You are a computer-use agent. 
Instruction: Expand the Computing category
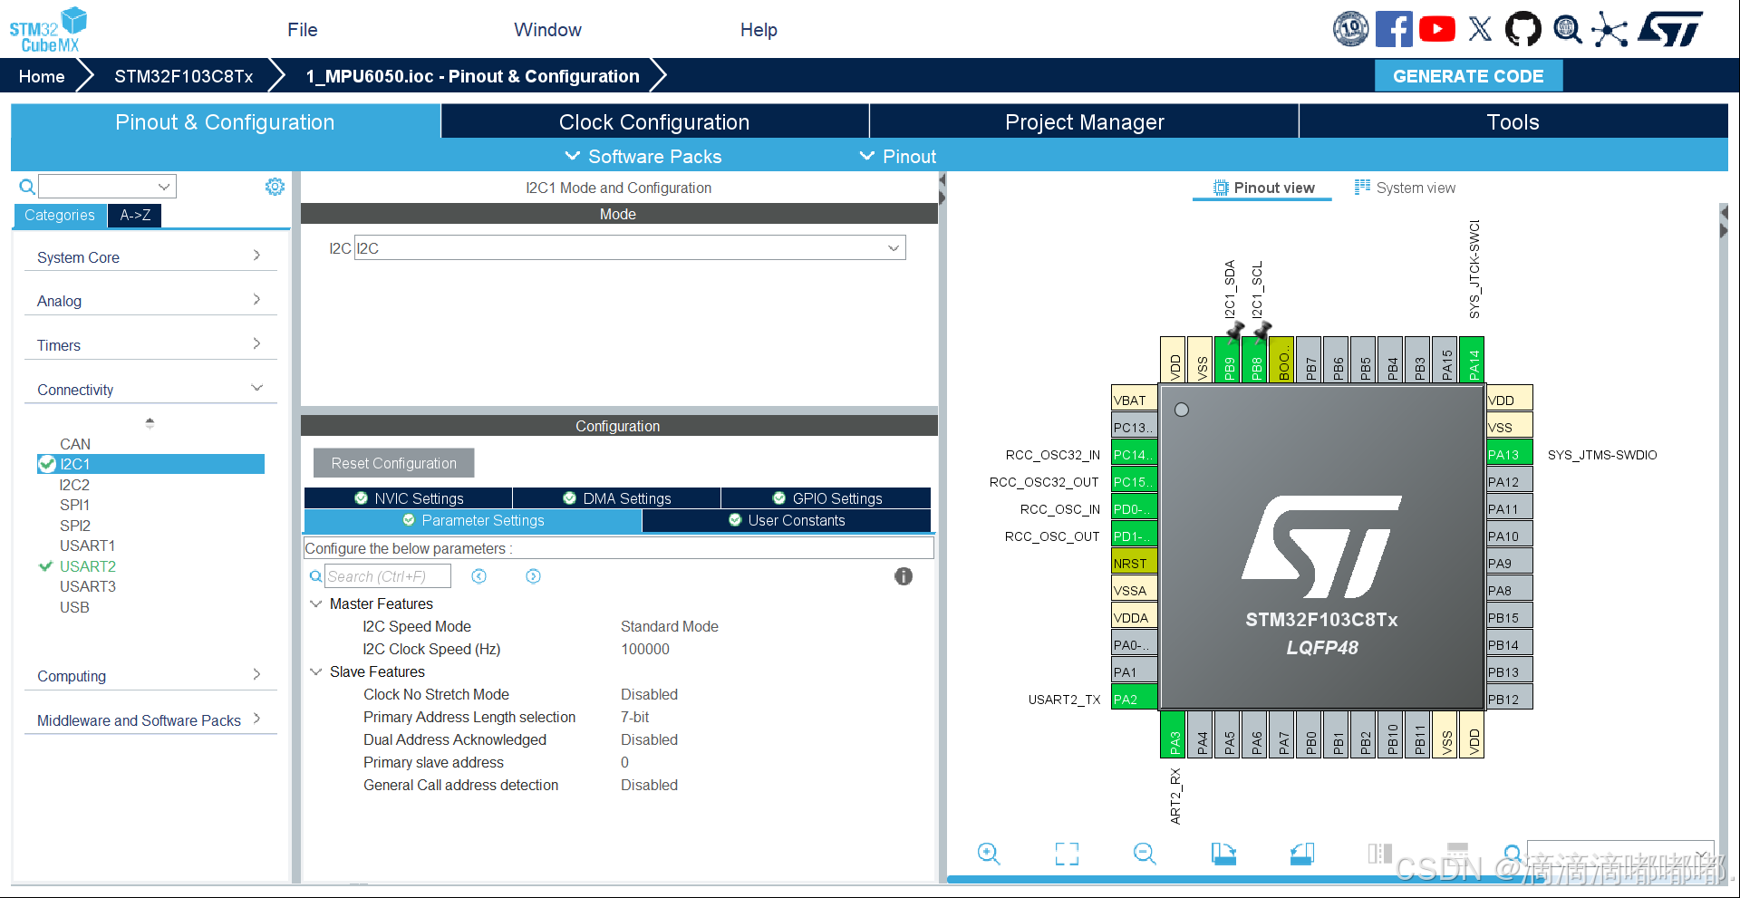click(150, 676)
